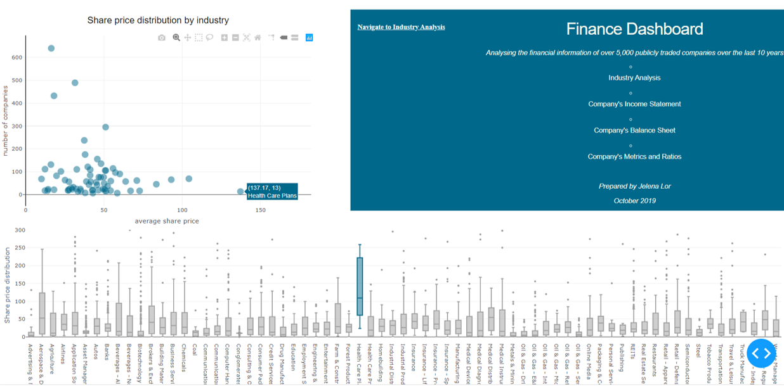The width and height of the screenshot is (784, 387).
Task: Click the Conglomerates x-axis label
Action: point(238,364)
